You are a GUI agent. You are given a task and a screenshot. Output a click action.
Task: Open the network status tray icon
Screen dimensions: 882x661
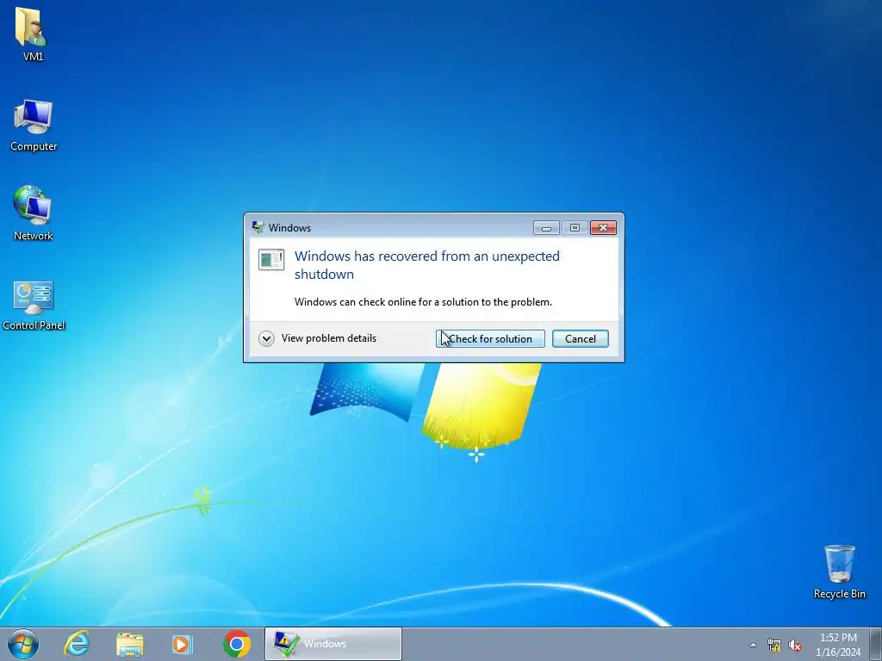[774, 645]
